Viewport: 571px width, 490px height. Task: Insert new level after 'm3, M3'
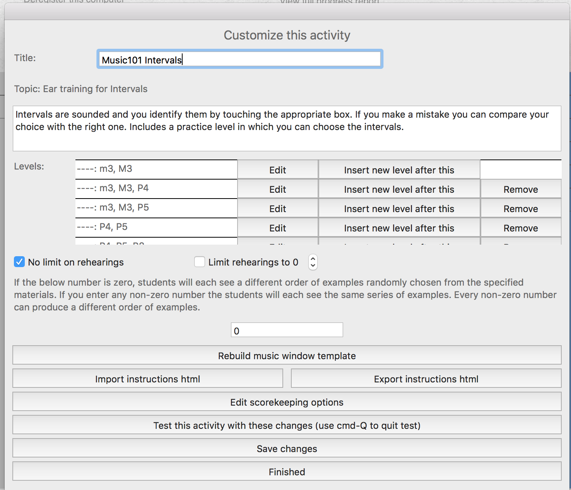coord(399,170)
